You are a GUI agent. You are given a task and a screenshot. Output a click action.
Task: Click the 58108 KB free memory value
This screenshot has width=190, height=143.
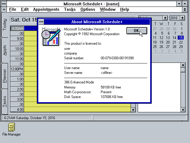click(111, 87)
